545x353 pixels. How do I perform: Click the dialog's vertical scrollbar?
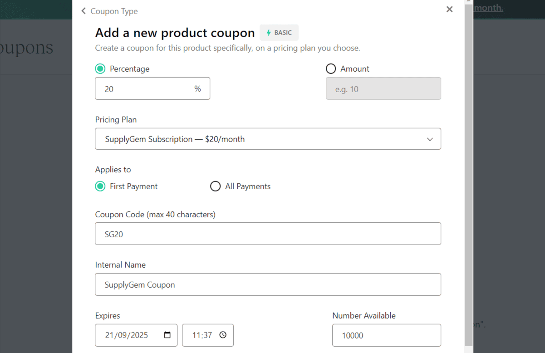468,175
